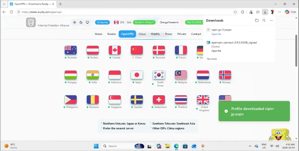Open the Router navigation tab
Screen dimensions: 299x151
click(111, 34)
